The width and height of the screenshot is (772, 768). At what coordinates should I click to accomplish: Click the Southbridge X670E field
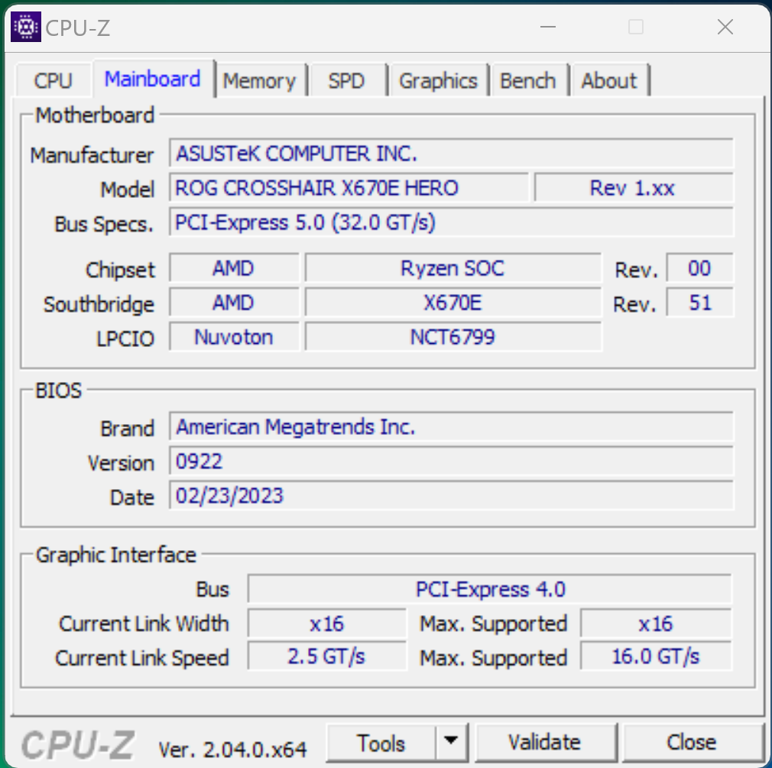[453, 303]
